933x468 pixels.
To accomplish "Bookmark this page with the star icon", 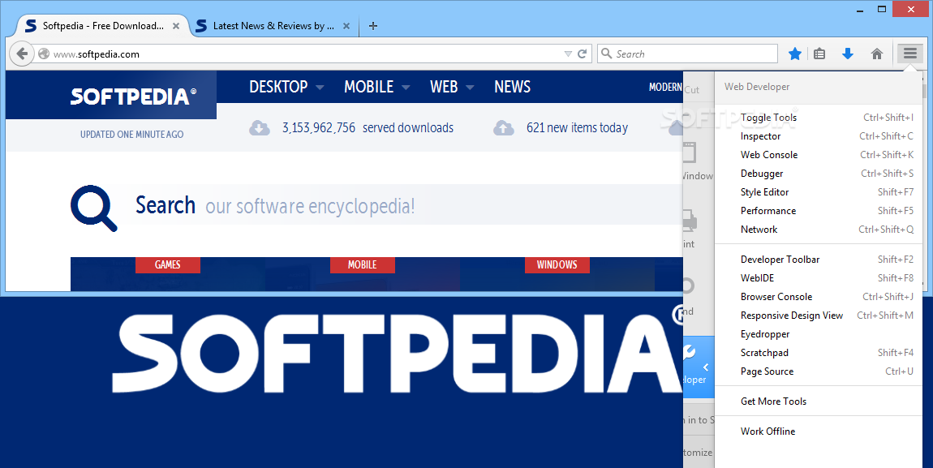I will [795, 54].
